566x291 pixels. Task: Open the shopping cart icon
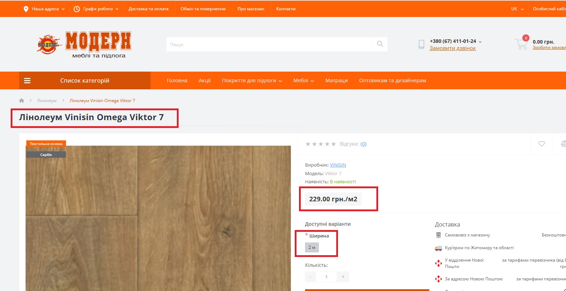coord(521,44)
